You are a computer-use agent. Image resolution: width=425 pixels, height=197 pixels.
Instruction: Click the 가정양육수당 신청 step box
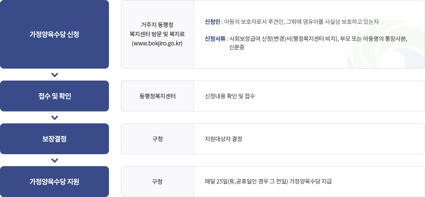[x=54, y=34]
